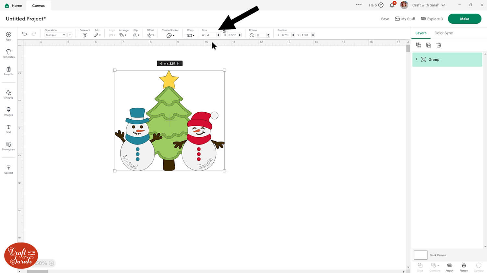Open the Warp dropdown
The height and width of the screenshot is (273, 487).
click(x=190, y=35)
